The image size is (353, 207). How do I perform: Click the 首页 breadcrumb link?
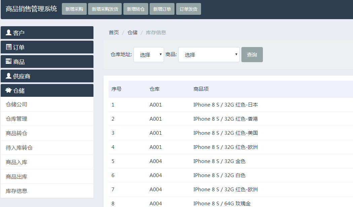tap(114, 33)
